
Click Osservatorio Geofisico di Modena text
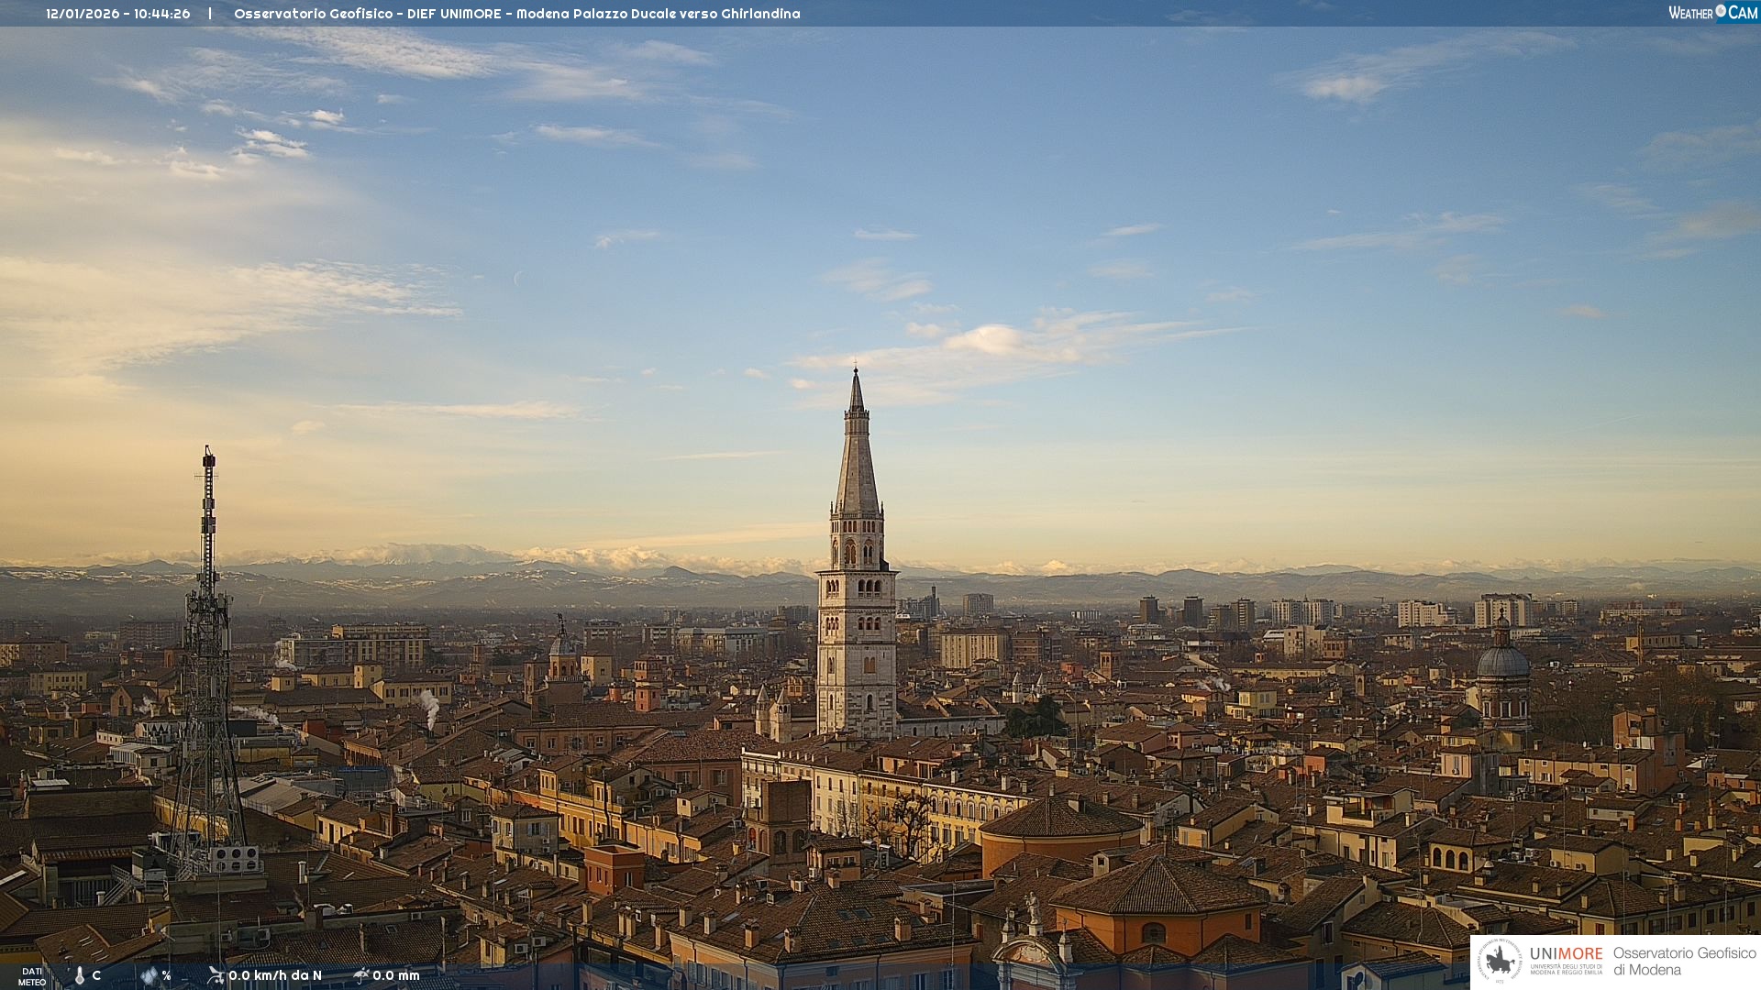click(1684, 962)
